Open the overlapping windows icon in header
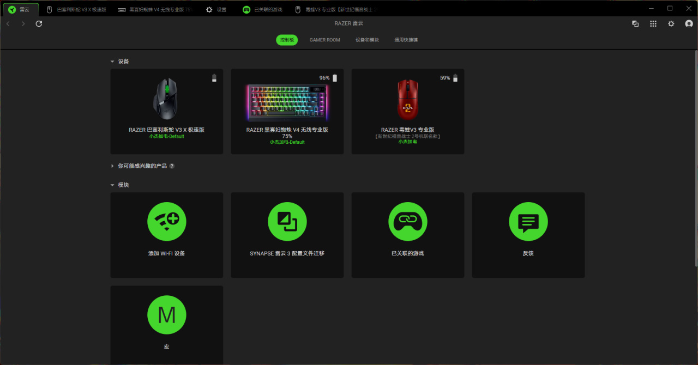This screenshot has height=365, width=698. (x=635, y=24)
